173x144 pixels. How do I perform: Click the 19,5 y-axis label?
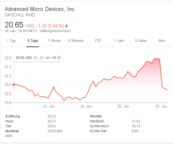(8, 103)
